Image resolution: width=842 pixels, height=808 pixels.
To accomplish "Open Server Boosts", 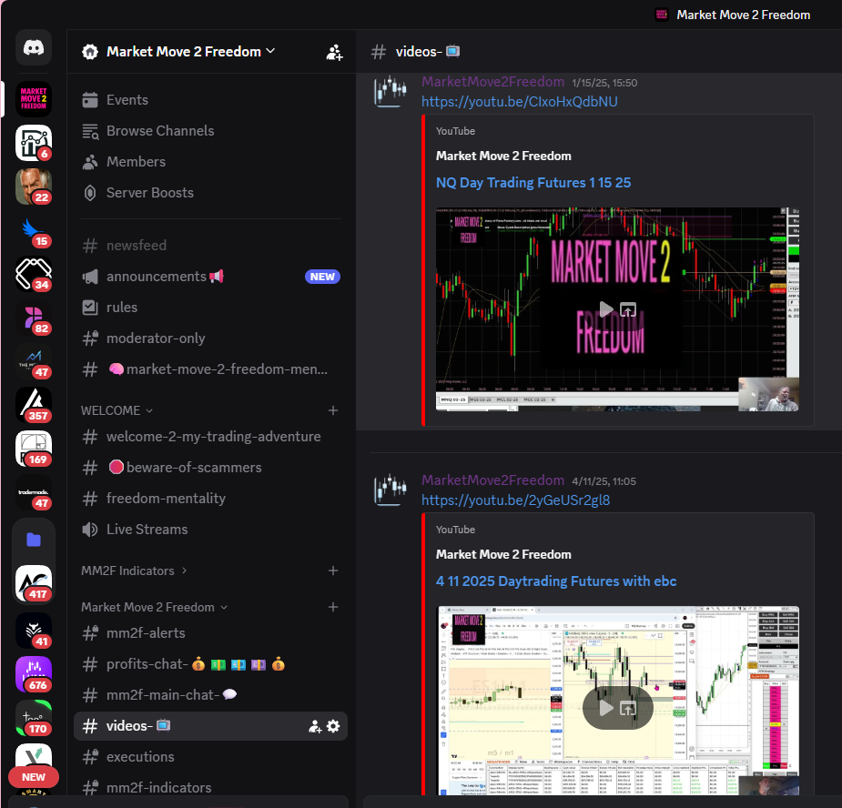I will pos(210,193).
